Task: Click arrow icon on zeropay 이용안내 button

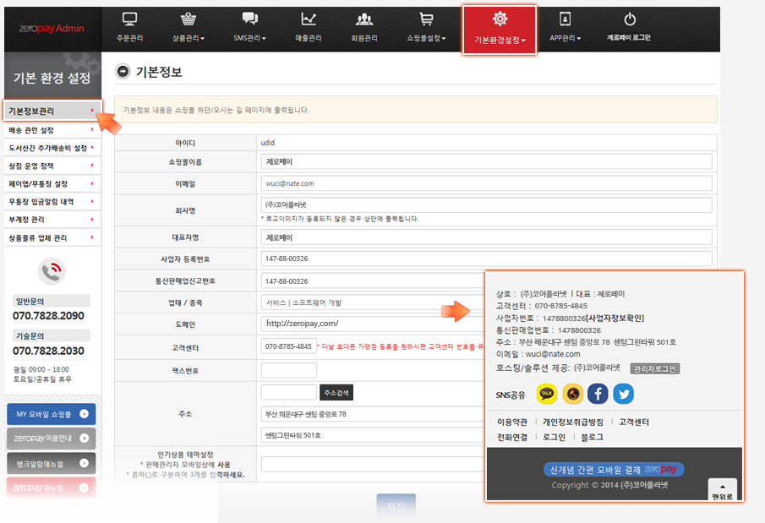Action: coord(84,439)
